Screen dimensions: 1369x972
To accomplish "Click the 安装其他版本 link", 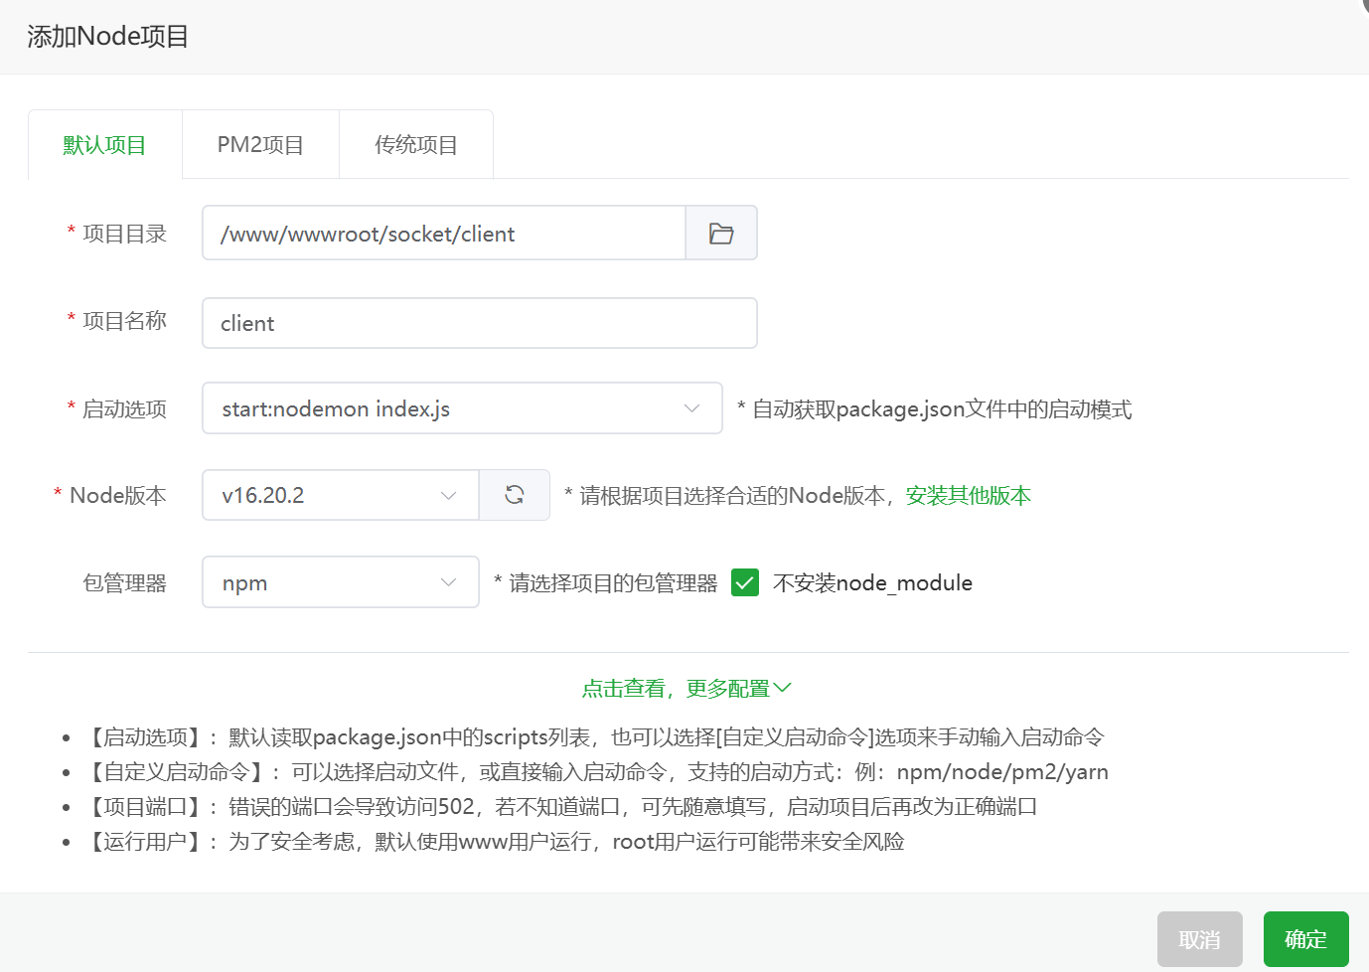I will pyautogui.click(x=968, y=496).
